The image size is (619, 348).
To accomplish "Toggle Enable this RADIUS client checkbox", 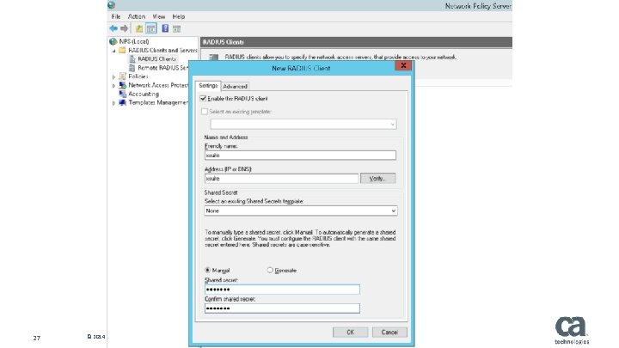I will point(203,98).
